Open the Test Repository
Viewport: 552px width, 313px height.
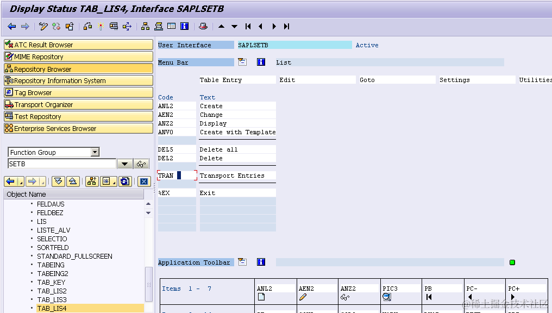click(78, 116)
